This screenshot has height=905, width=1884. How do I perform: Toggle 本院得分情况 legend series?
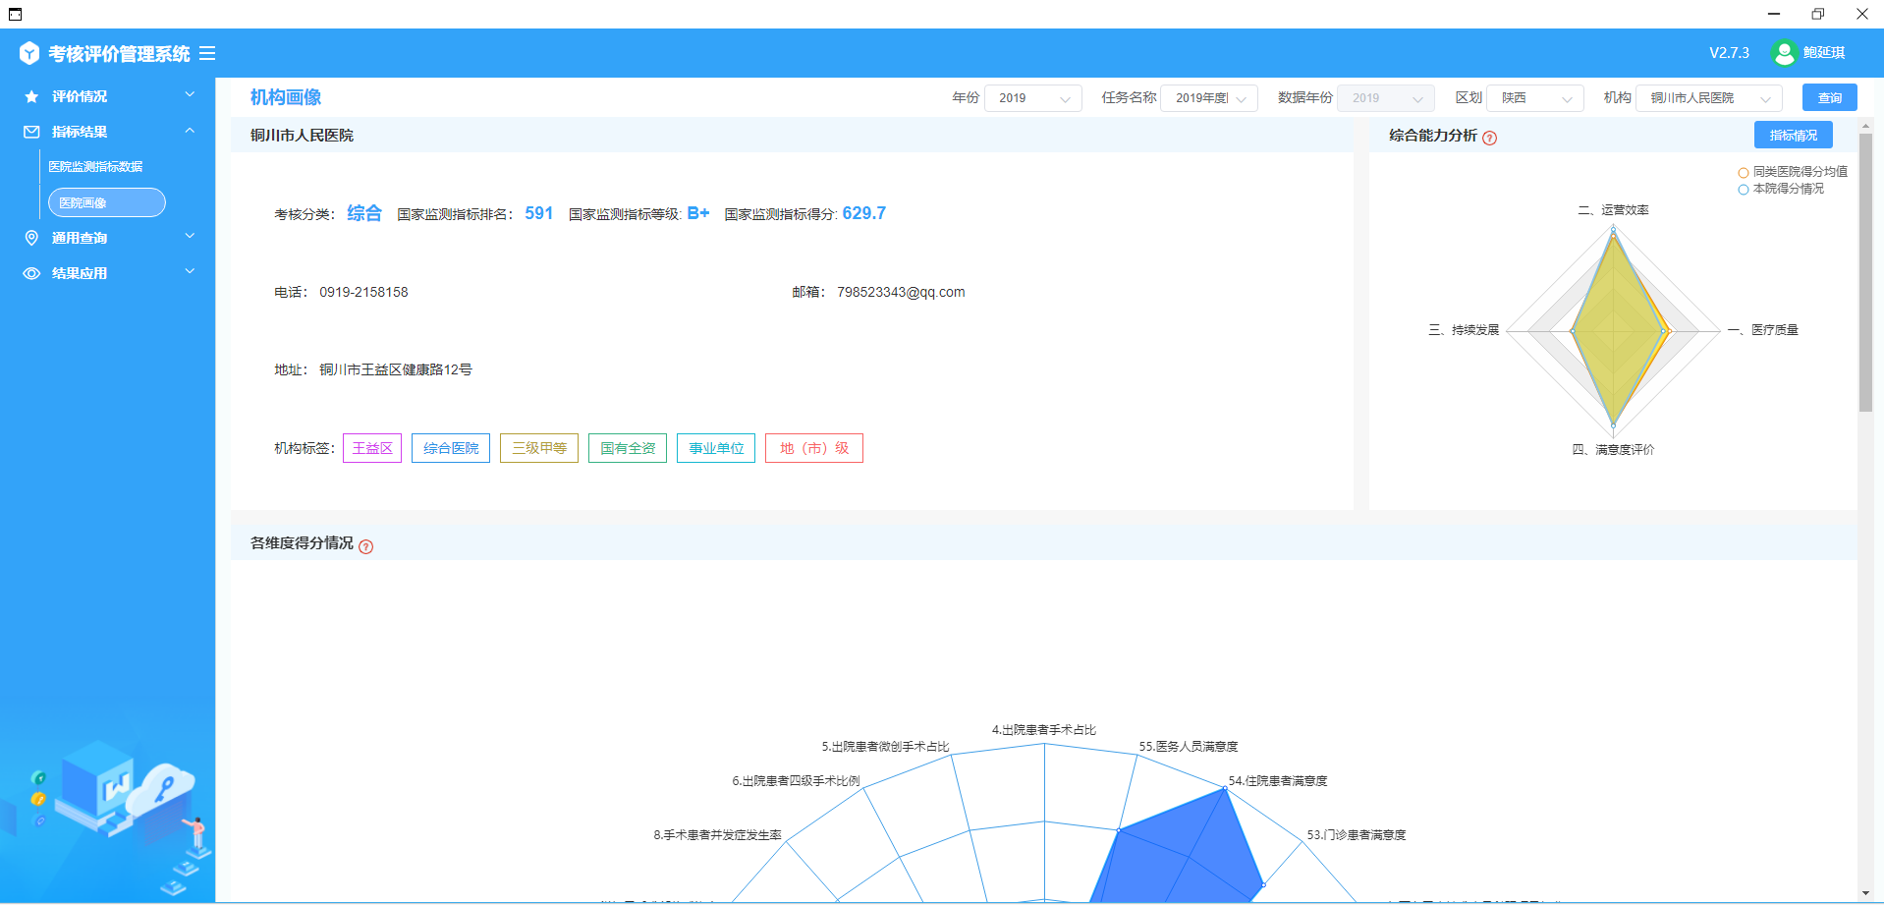(1781, 189)
